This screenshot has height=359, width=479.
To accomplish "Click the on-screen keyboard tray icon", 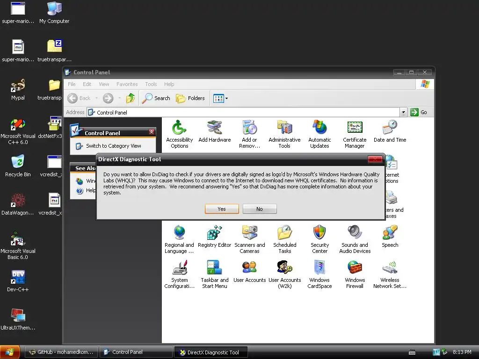I will 412,352.
